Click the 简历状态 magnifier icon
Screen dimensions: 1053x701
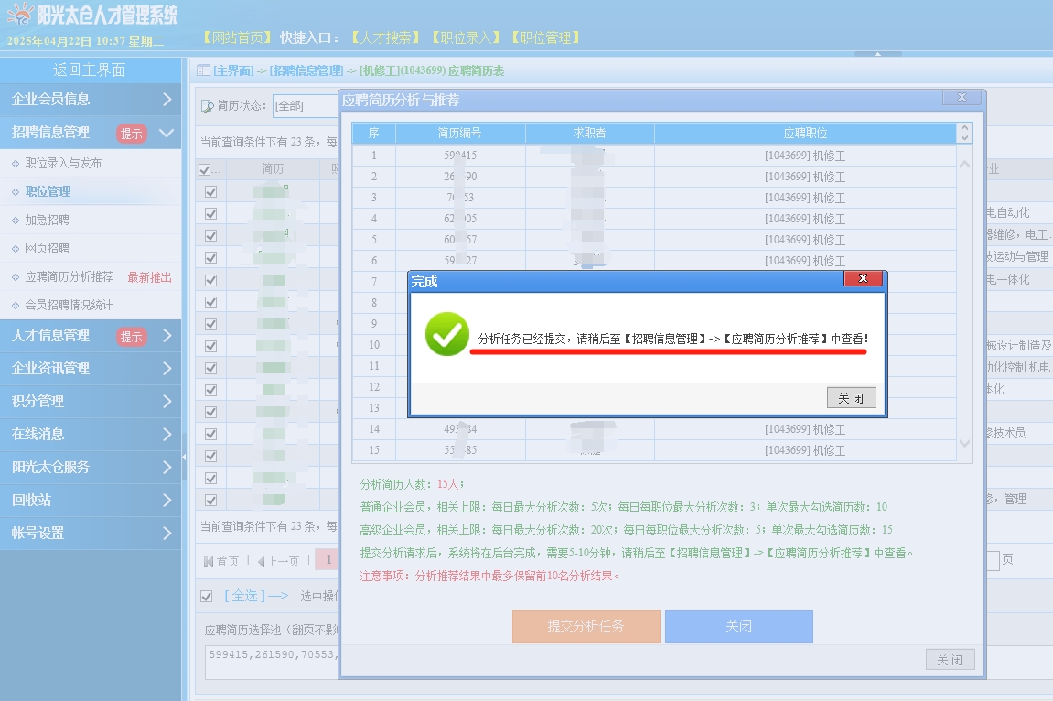coord(208,106)
